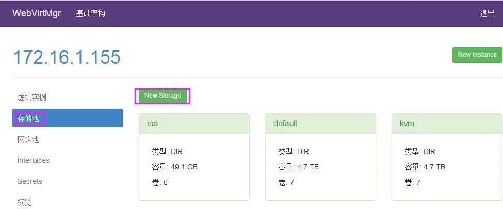Open Secrets in the sidebar
This screenshot has height=209, width=503.
point(30,181)
